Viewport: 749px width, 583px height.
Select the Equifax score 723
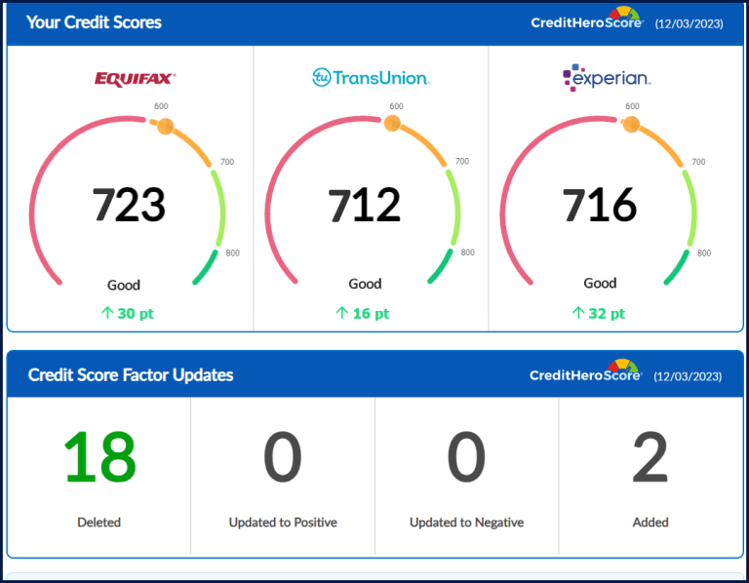point(129,206)
